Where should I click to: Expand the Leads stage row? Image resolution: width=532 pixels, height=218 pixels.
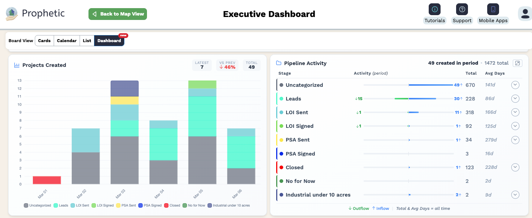click(x=515, y=99)
